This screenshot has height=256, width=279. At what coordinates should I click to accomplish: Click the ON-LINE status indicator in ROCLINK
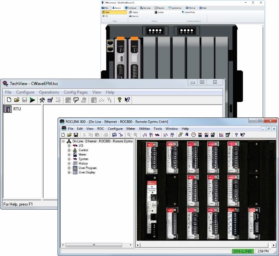(242, 251)
